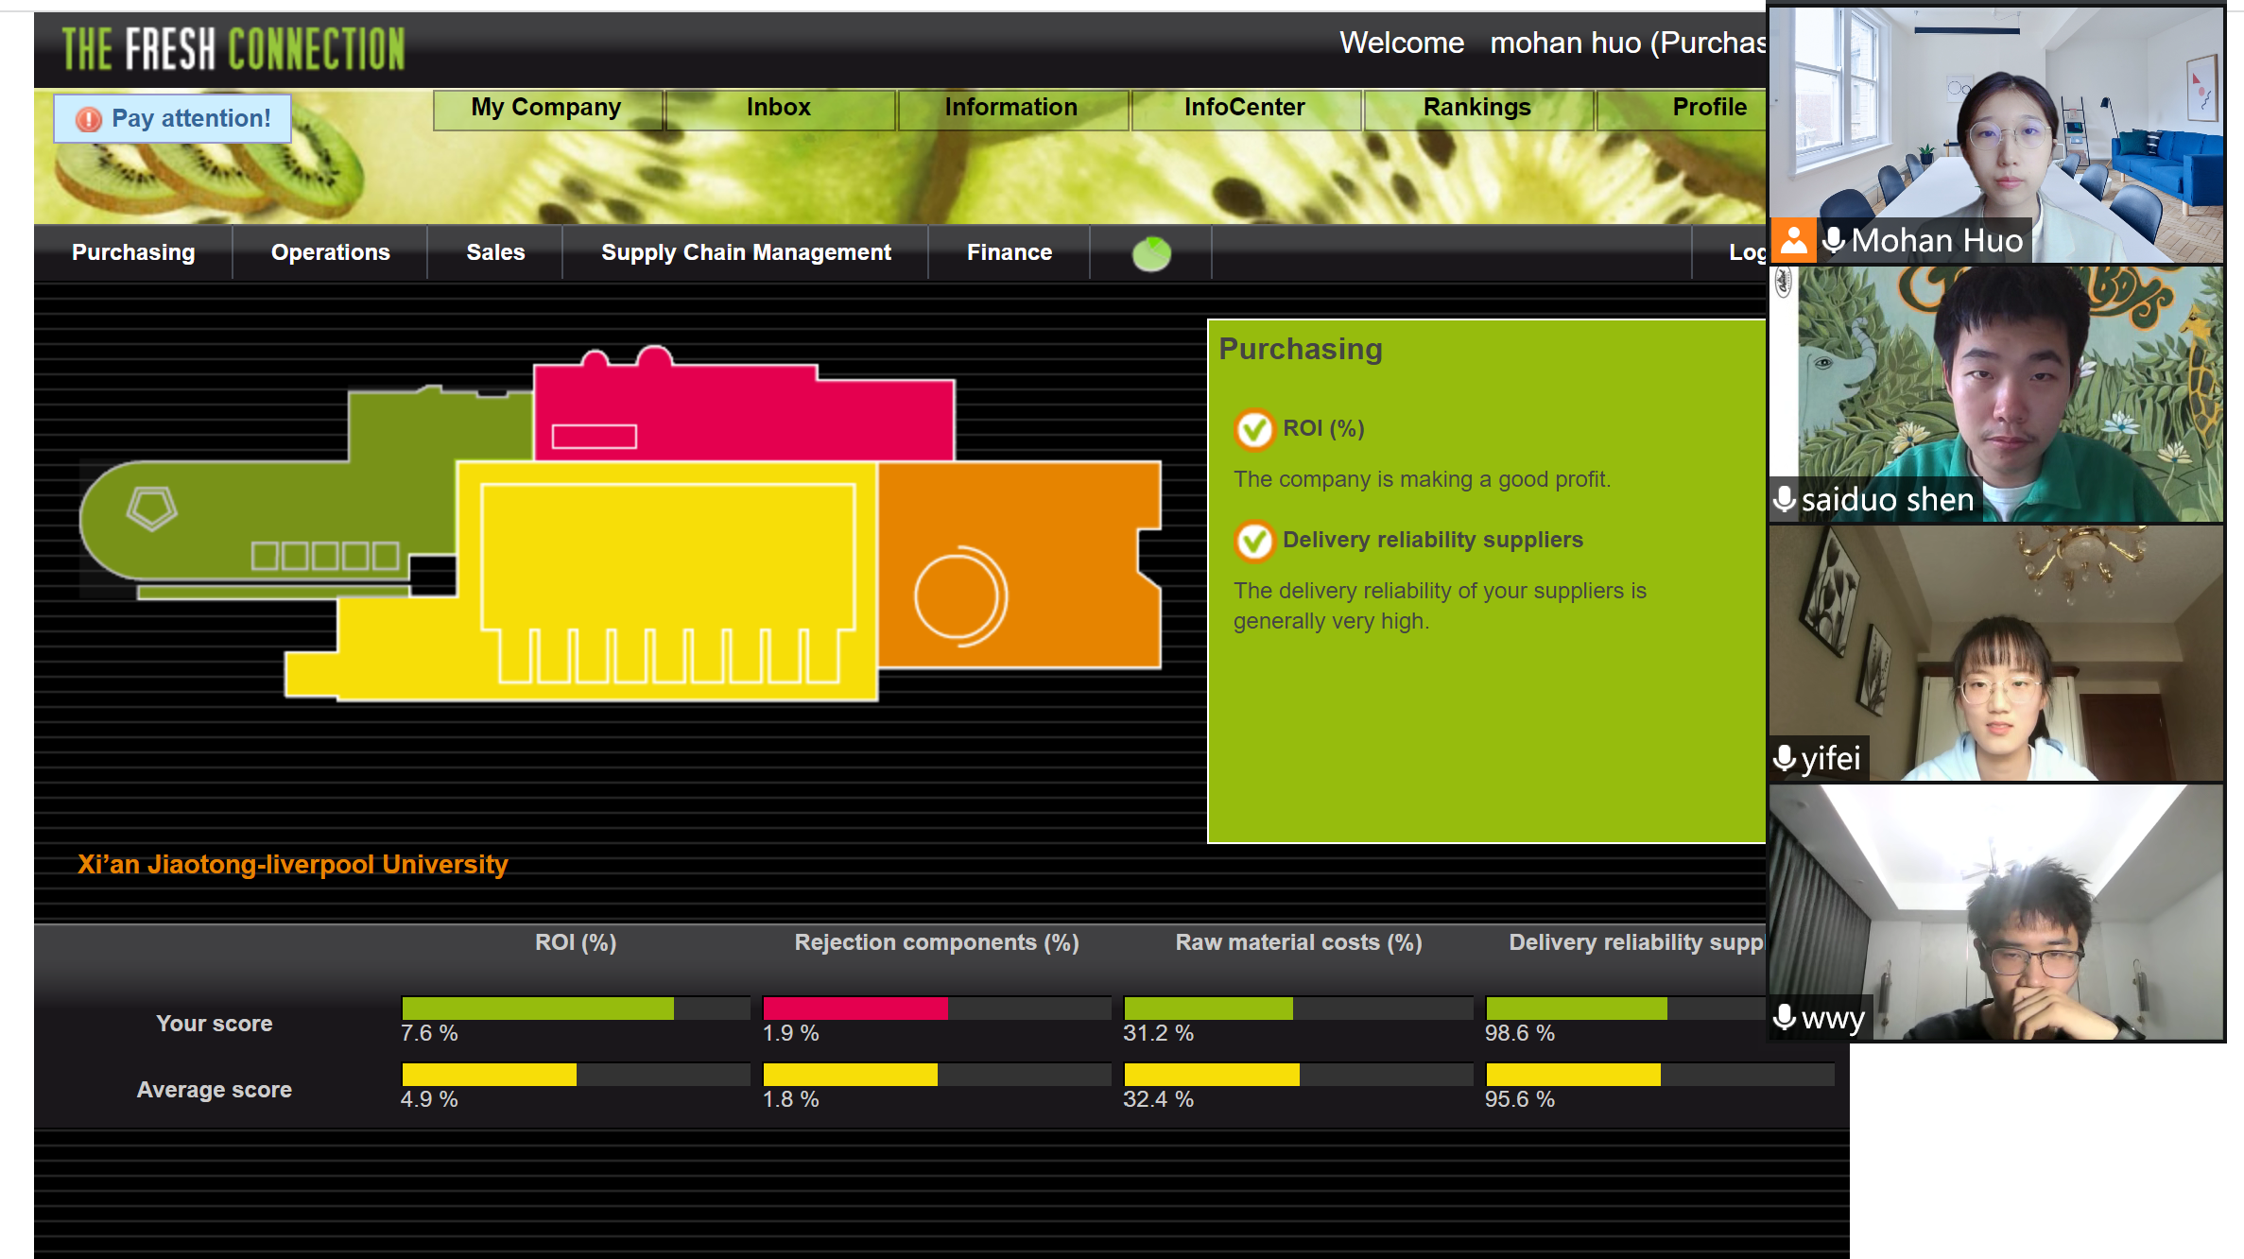The width and height of the screenshot is (2244, 1259).
Task: Click the Purchasing panel heading
Action: coord(1301,350)
